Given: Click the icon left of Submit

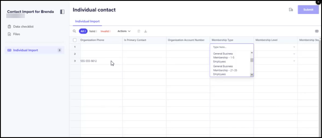Looking at the screenshot, I should coord(291,10).
